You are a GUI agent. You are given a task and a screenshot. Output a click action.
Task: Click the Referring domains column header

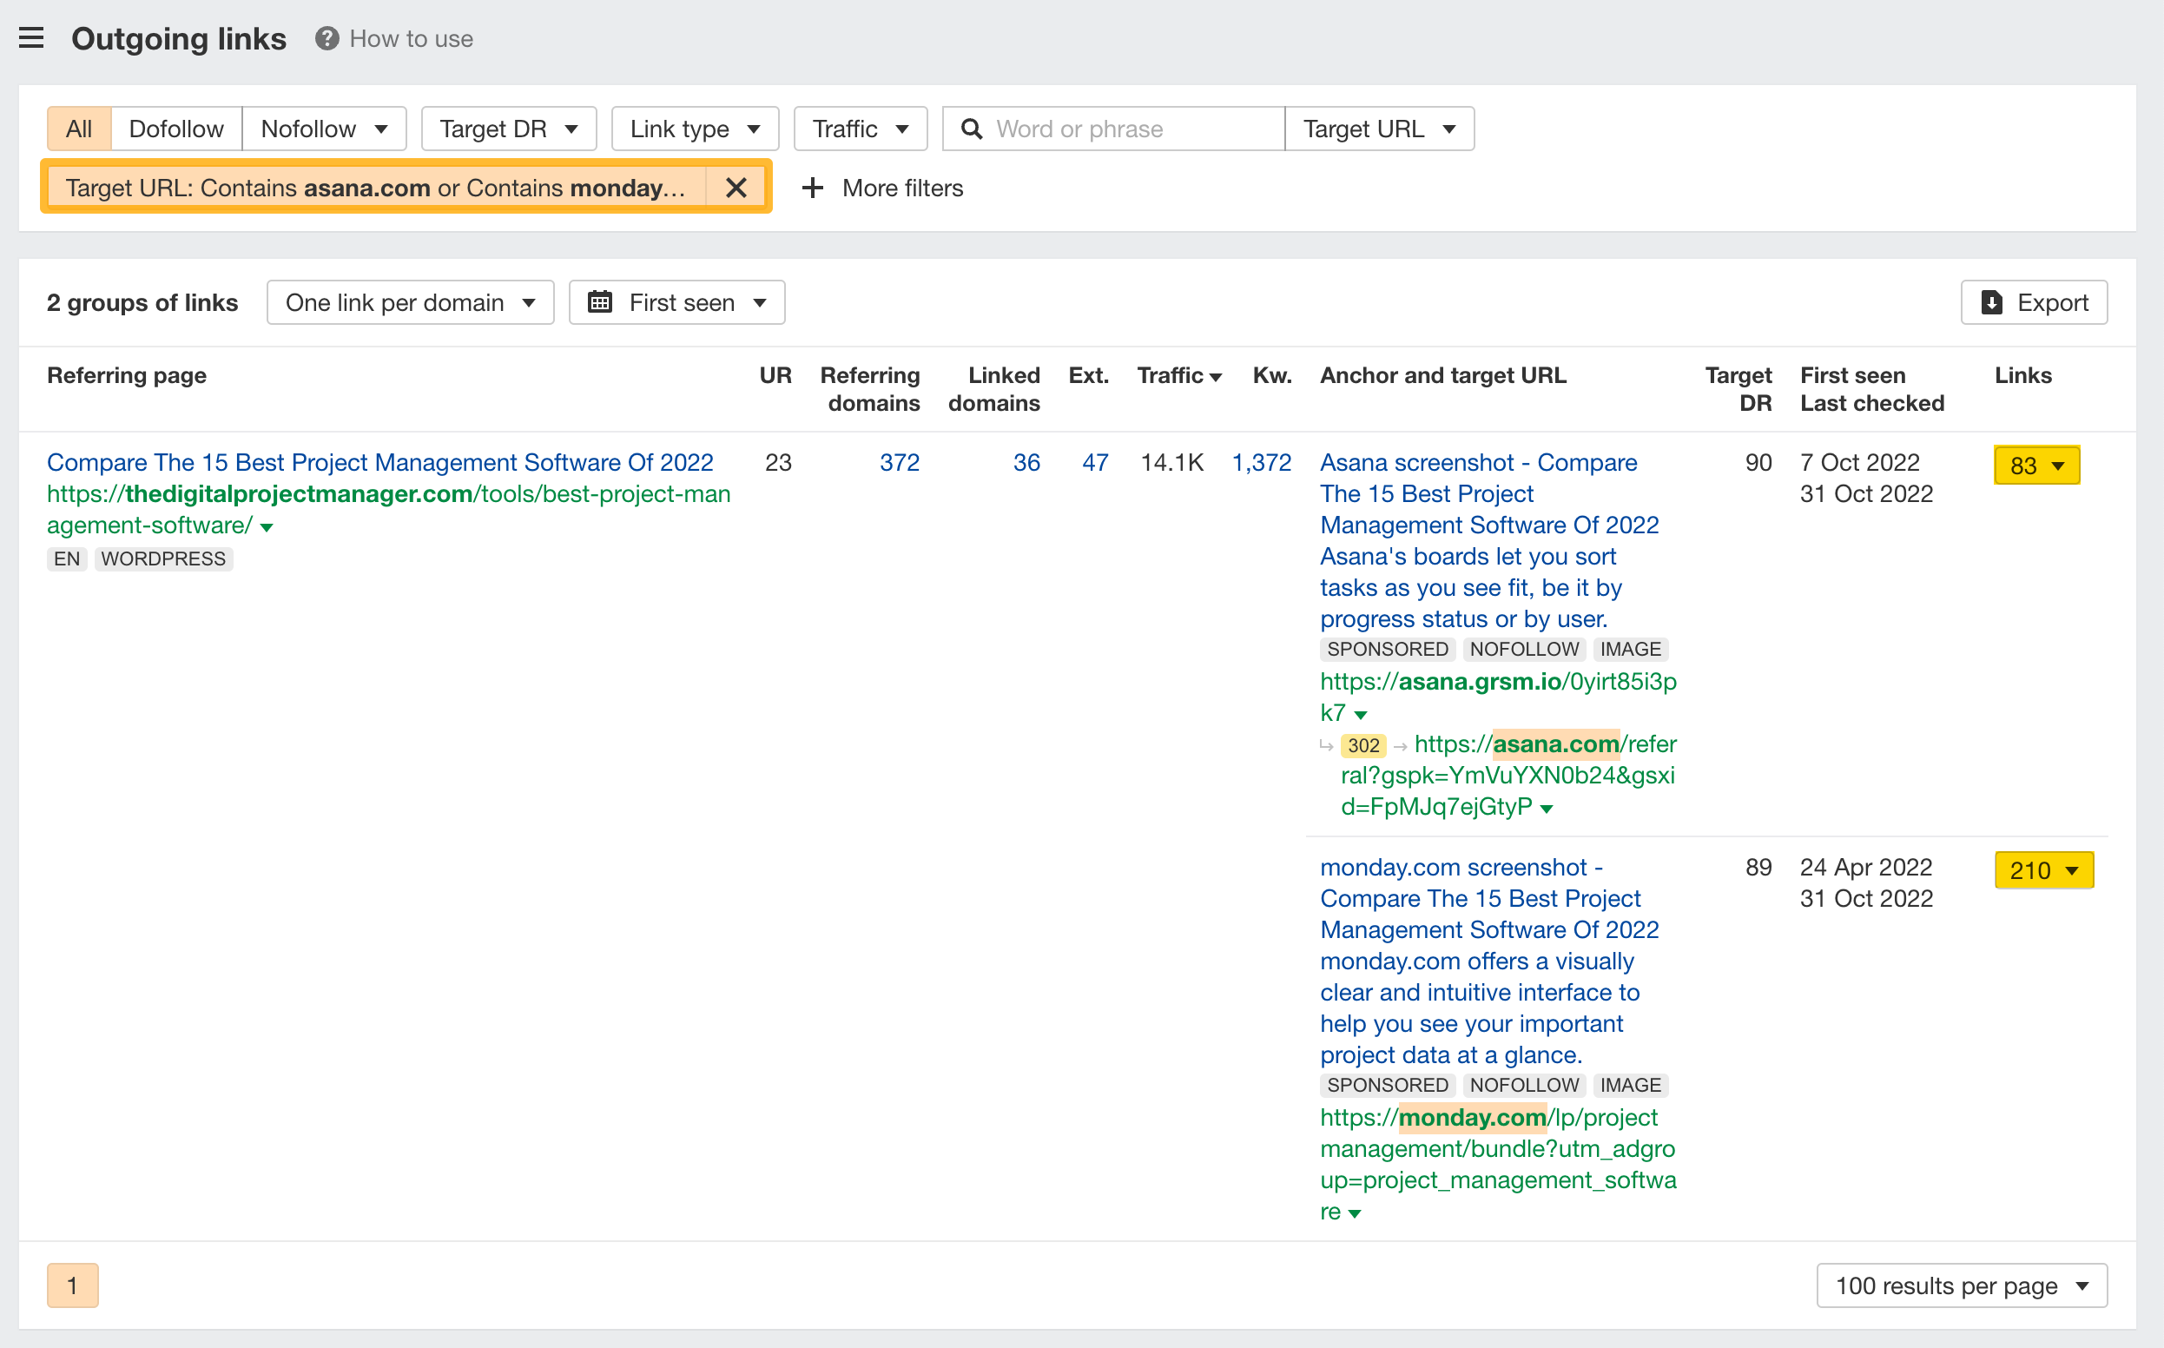click(871, 390)
